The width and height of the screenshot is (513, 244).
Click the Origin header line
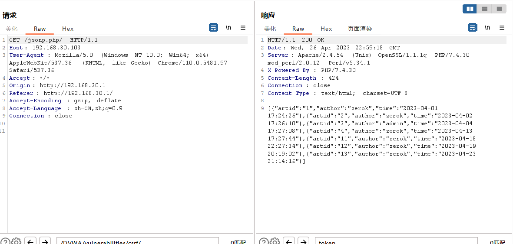pyautogui.click(x=57, y=85)
